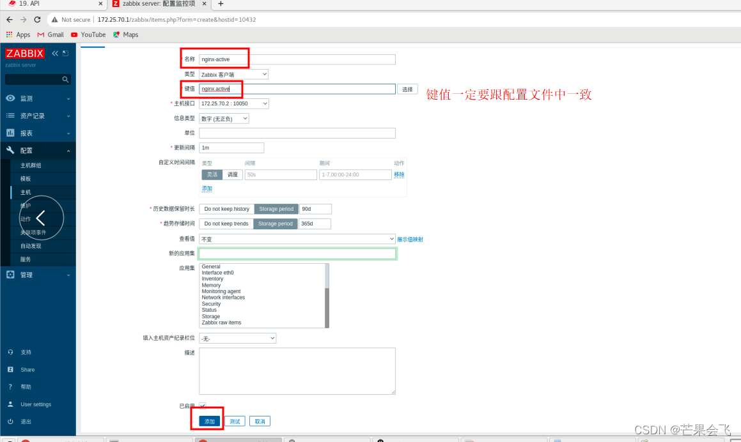The height and width of the screenshot is (442, 741).
Task: Open 填入主机资产纪录栏位 dropdown
Action: tap(238, 338)
